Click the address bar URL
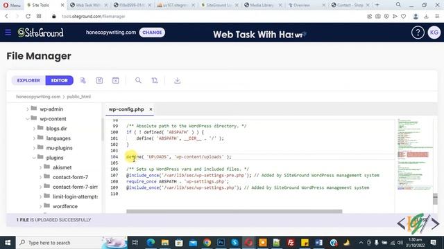This screenshot has height=249, width=444. 94,17
